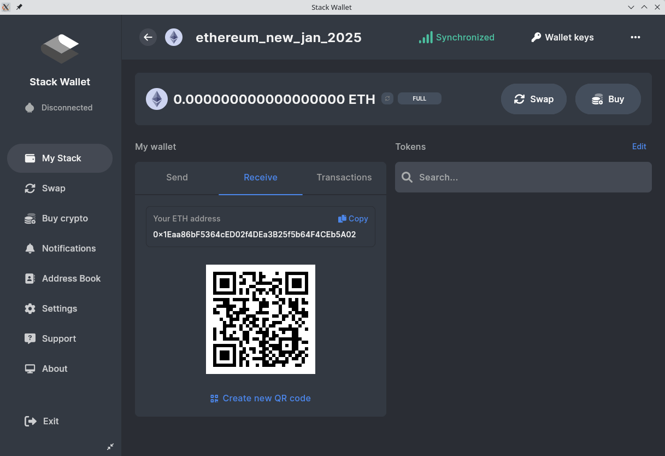The width and height of the screenshot is (665, 456).
Task: Copy the ETH address
Action: tap(353, 219)
